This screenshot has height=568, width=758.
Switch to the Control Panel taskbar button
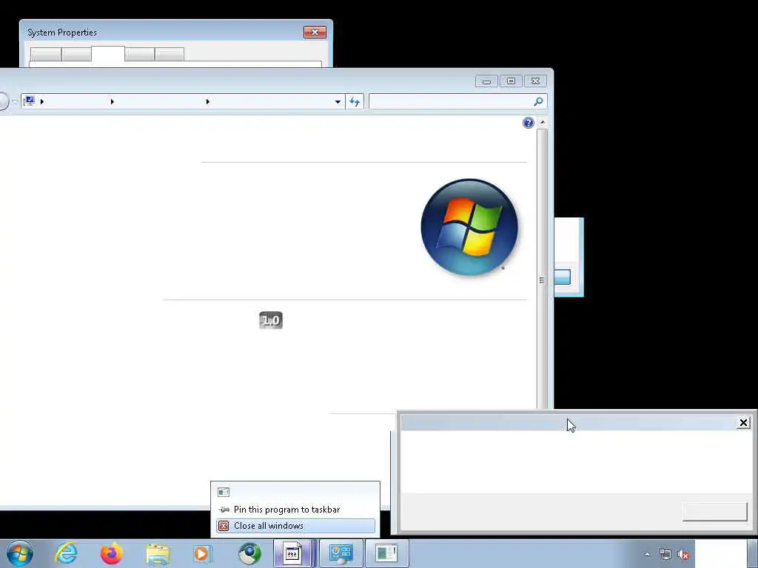click(x=341, y=553)
